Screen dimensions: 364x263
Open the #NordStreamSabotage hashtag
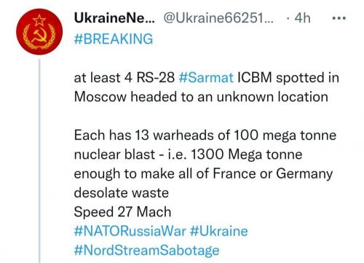[x=146, y=251]
